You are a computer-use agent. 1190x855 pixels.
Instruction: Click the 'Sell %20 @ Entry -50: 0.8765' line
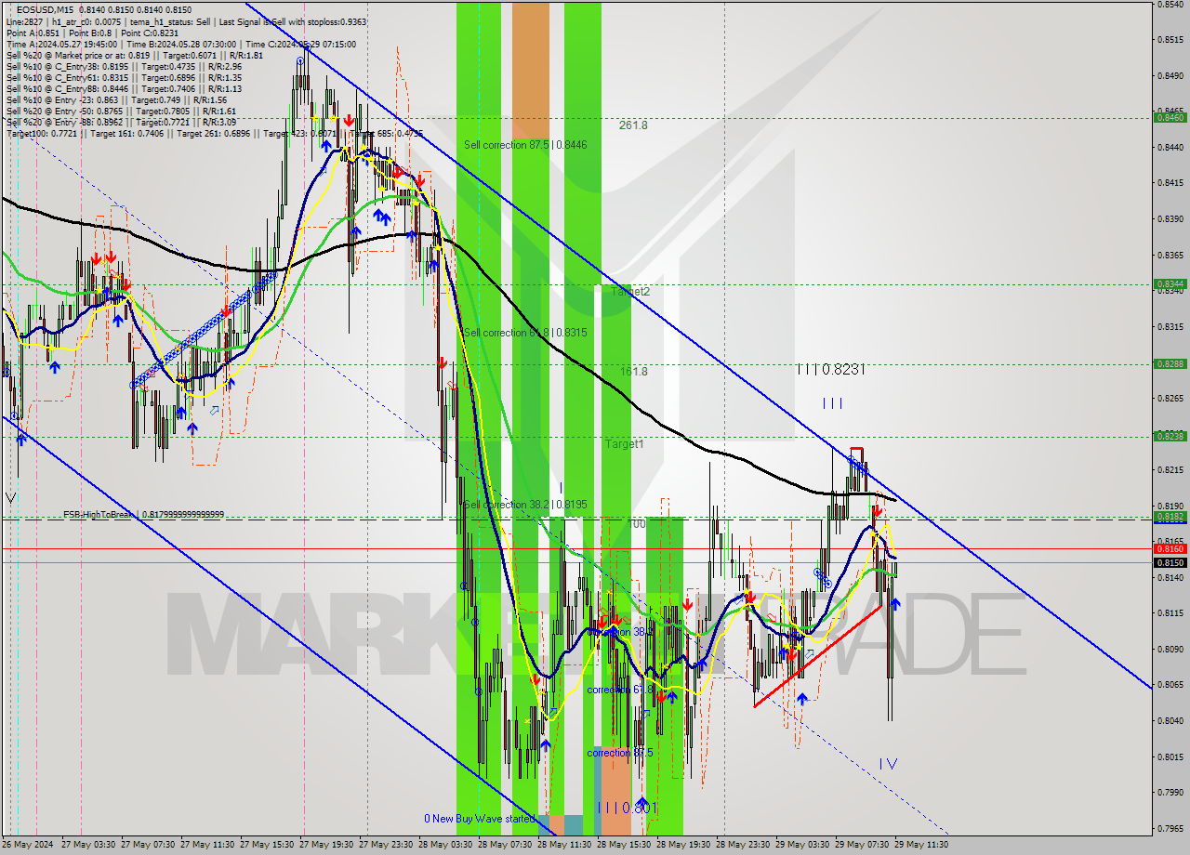tap(120, 111)
